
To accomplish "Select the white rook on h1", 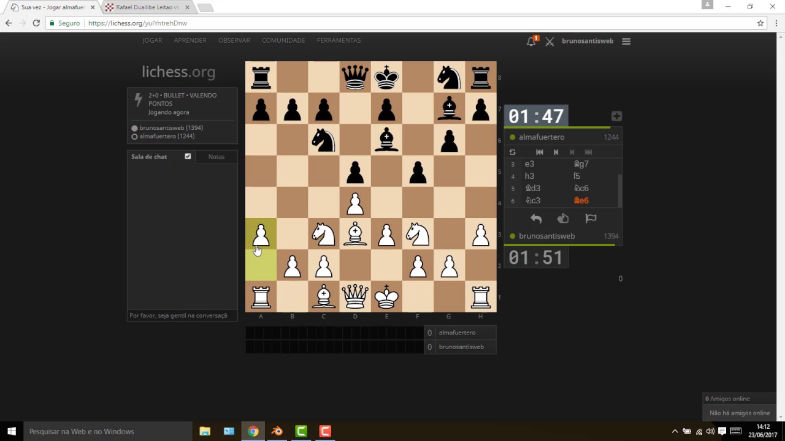I will tap(481, 296).
